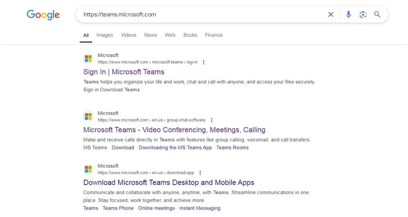
Task: Open Downloading the MS Teams App sitelink
Action: pos(175,148)
